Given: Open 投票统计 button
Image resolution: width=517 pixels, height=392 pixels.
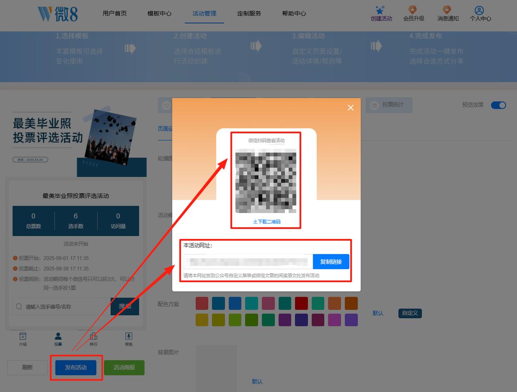Looking at the screenshot, I should pyautogui.click(x=389, y=105).
